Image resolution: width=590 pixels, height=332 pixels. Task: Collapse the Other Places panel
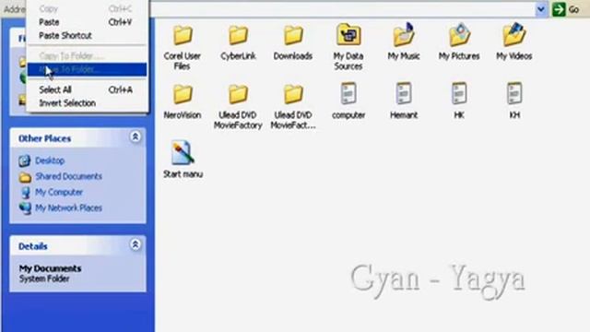[136, 136]
